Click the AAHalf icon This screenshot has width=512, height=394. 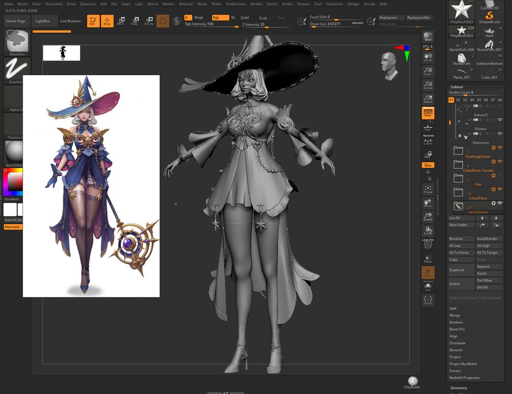pos(428,99)
